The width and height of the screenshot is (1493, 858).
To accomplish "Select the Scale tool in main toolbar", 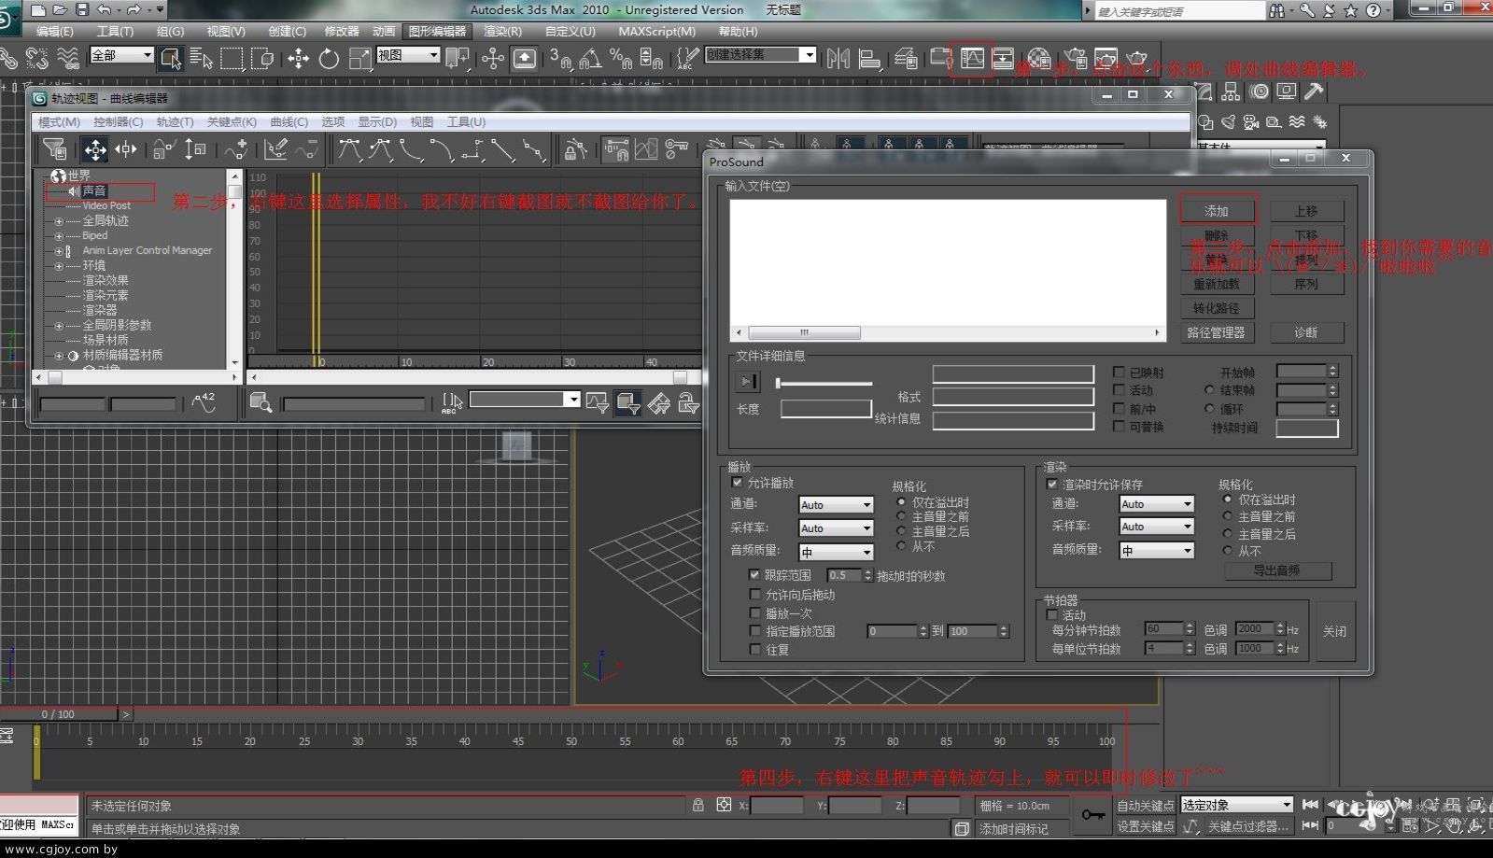I will pos(359,58).
